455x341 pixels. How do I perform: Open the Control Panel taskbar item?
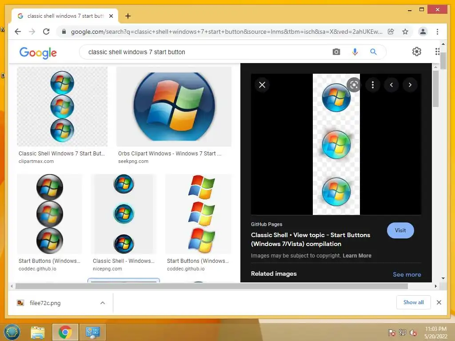click(x=92, y=332)
